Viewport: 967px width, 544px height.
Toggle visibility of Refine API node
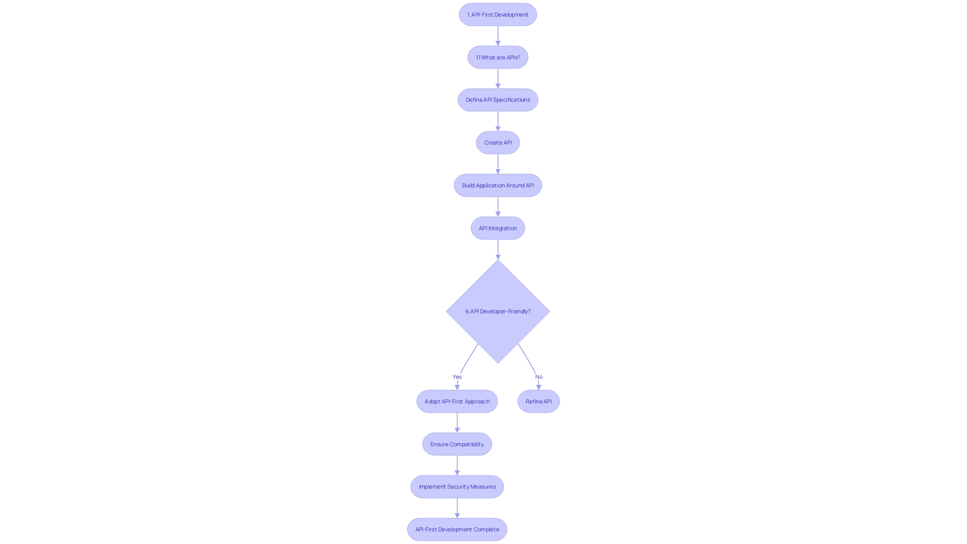538,401
